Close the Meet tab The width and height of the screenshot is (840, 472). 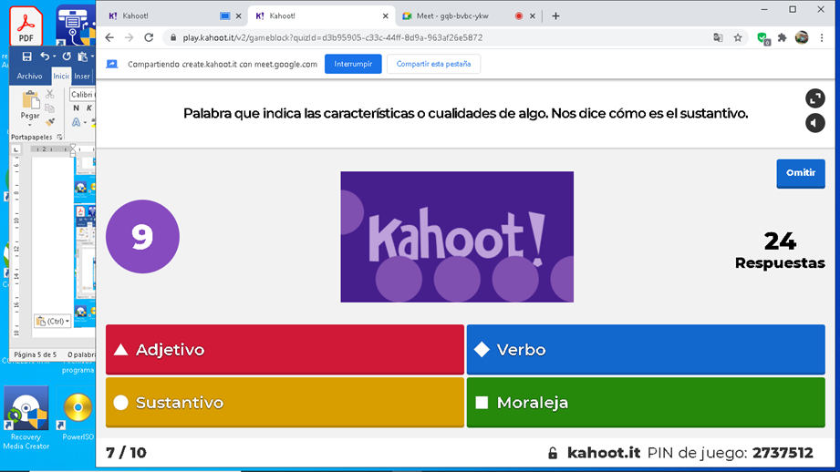[x=533, y=16]
